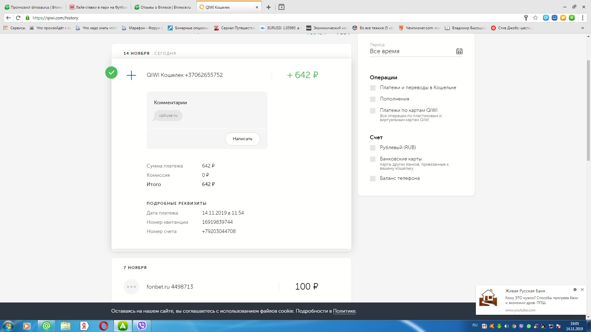
Task: Reload the QIWI history page
Action: pyautogui.click(x=18, y=18)
